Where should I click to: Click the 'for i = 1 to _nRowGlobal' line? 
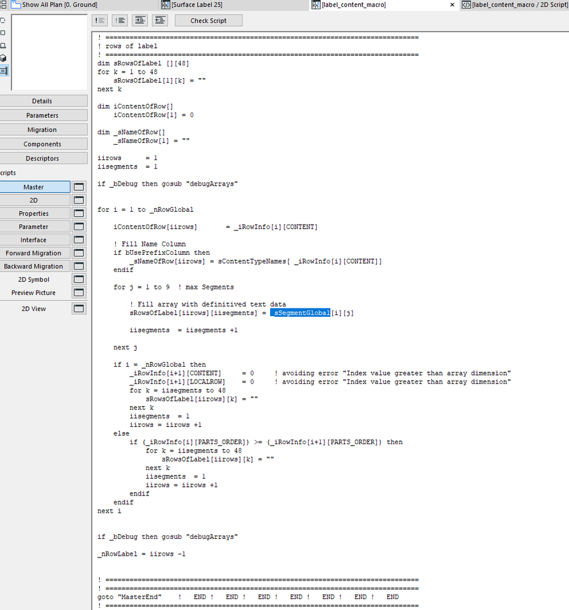point(145,210)
